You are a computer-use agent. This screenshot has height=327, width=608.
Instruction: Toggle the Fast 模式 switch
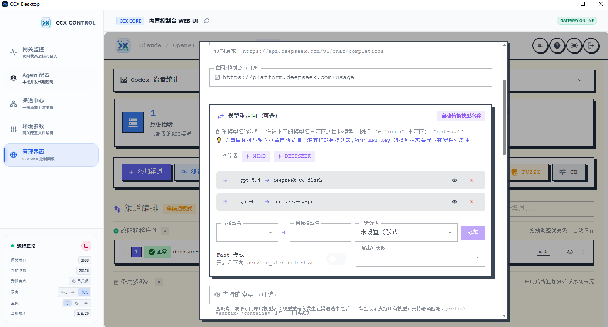336,259
